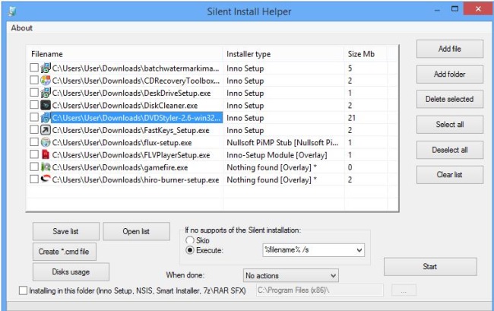494x311 pixels.
Task: Click the DVDStyler-2.6-win32 file icon
Action: click(46, 118)
